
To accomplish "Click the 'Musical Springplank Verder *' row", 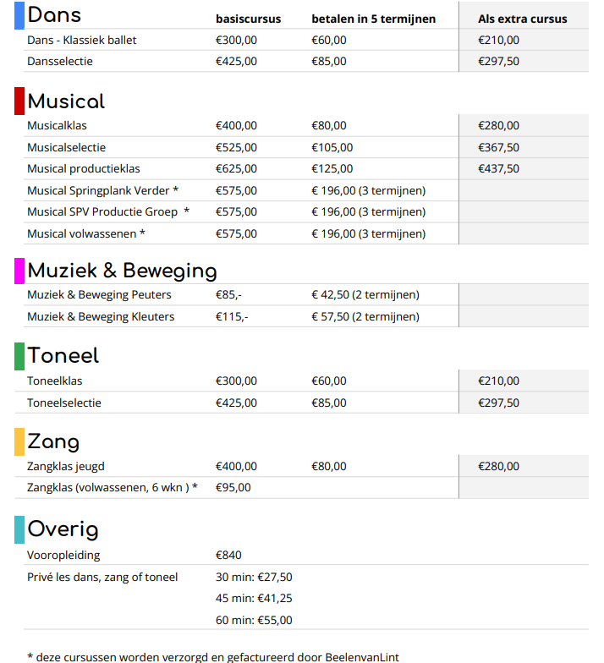I will (102, 190).
